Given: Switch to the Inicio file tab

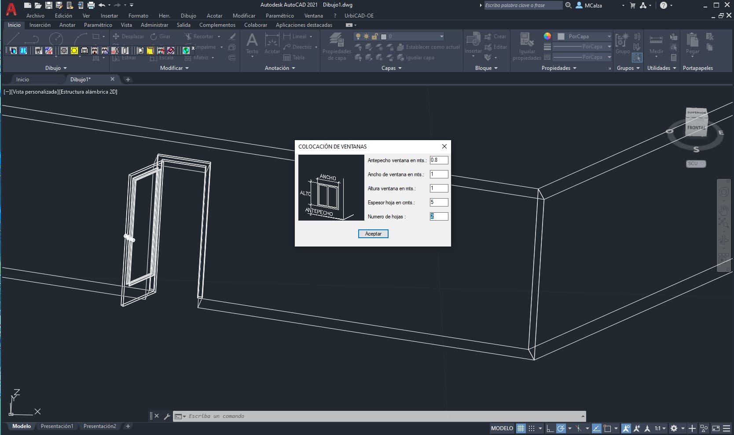Looking at the screenshot, I should 22,80.
